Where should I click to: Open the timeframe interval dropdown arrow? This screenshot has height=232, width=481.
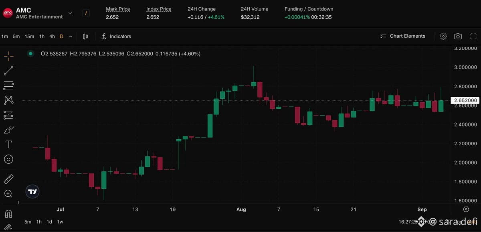pyautogui.click(x=71, y=37)
